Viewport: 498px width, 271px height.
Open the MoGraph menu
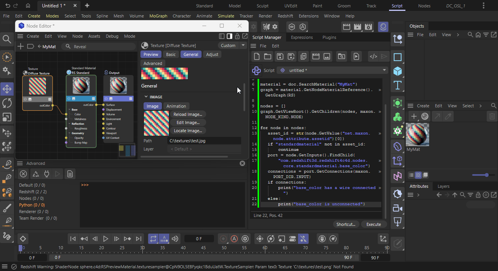click(x=158, y=16)
